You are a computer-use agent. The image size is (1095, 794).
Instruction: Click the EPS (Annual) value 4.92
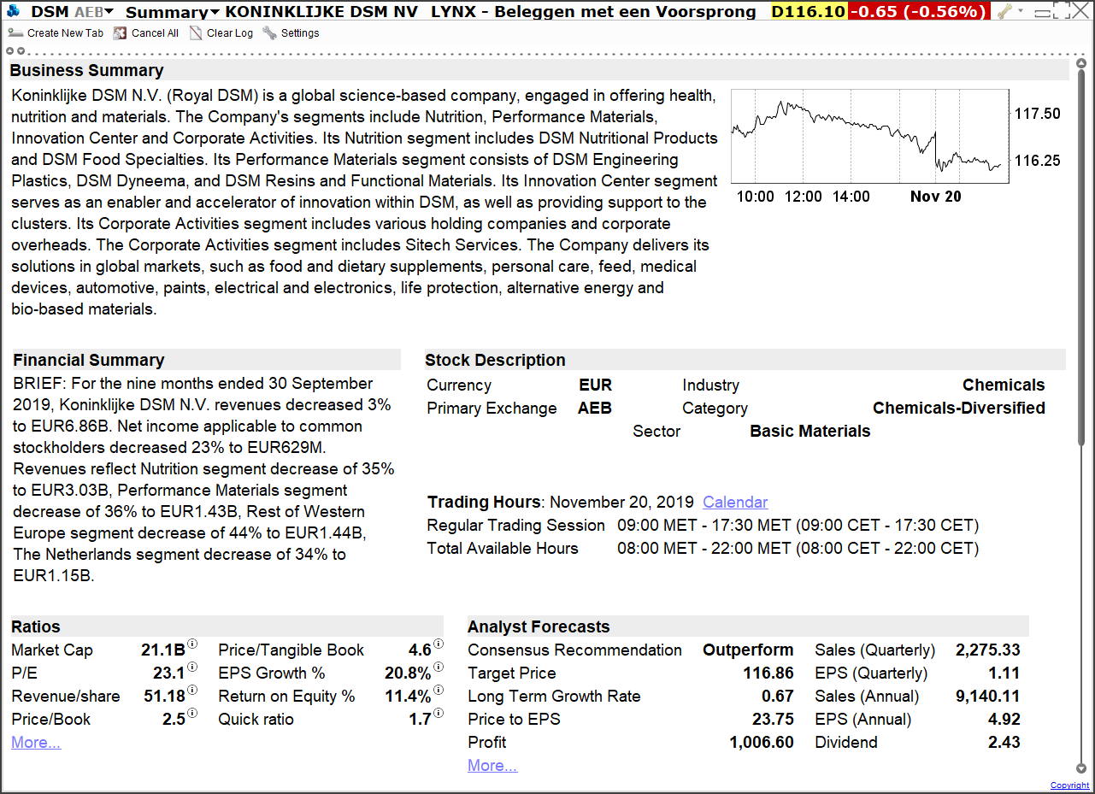point(1004,719)
